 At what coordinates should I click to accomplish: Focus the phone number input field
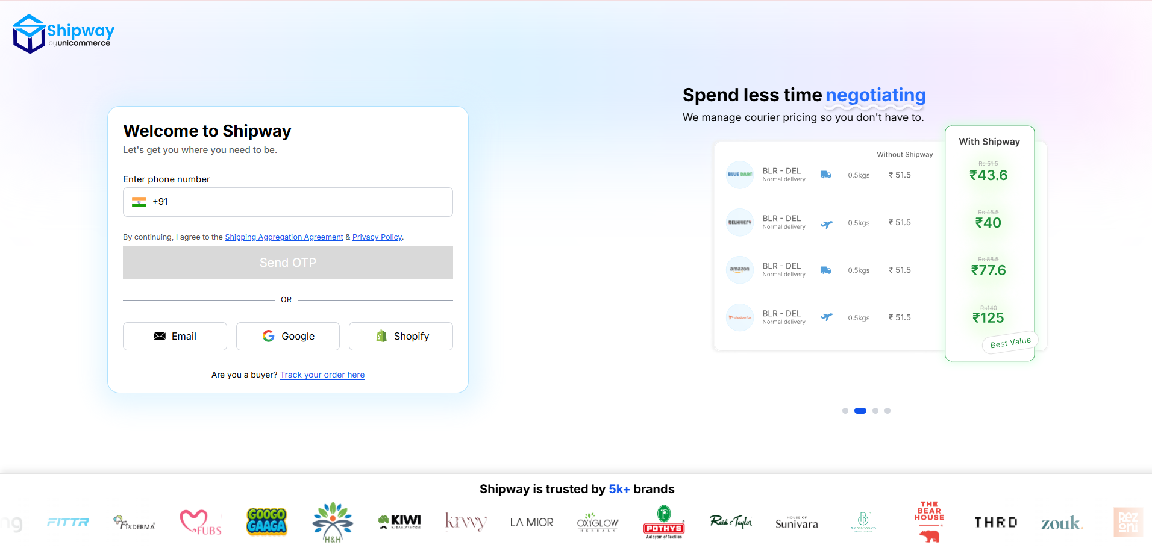[288, 202]
